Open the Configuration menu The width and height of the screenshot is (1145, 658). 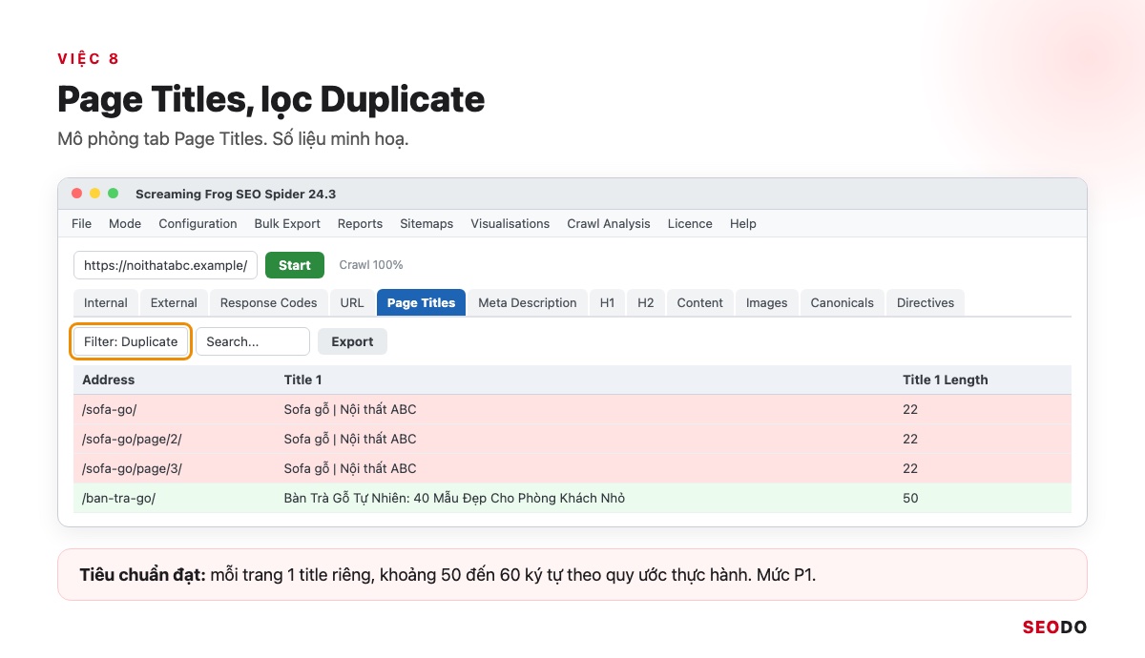(198, 223)
